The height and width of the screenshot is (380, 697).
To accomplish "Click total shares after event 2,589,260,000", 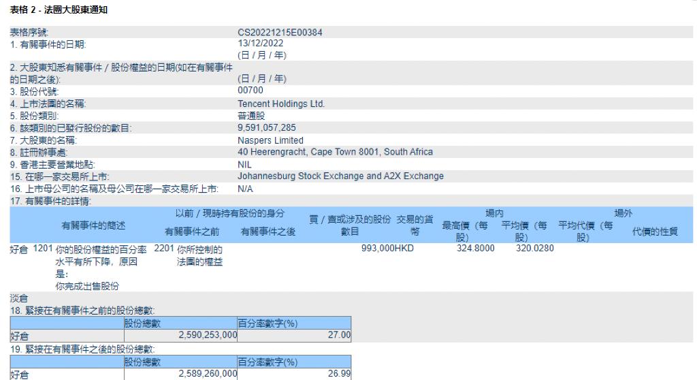I will pos(208,373).
